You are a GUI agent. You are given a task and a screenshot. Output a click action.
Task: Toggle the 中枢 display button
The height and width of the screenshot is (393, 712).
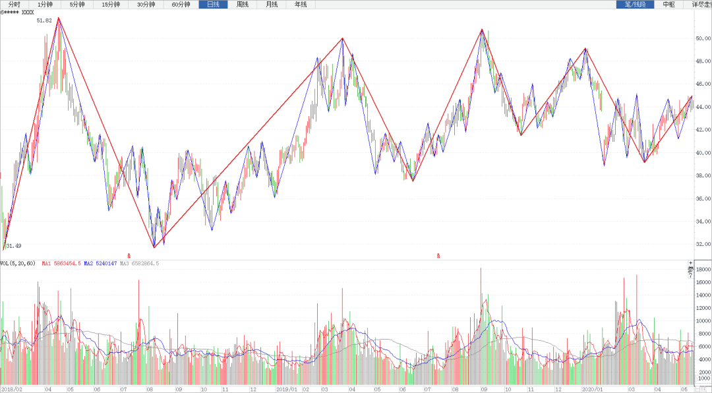pos(668,5)
